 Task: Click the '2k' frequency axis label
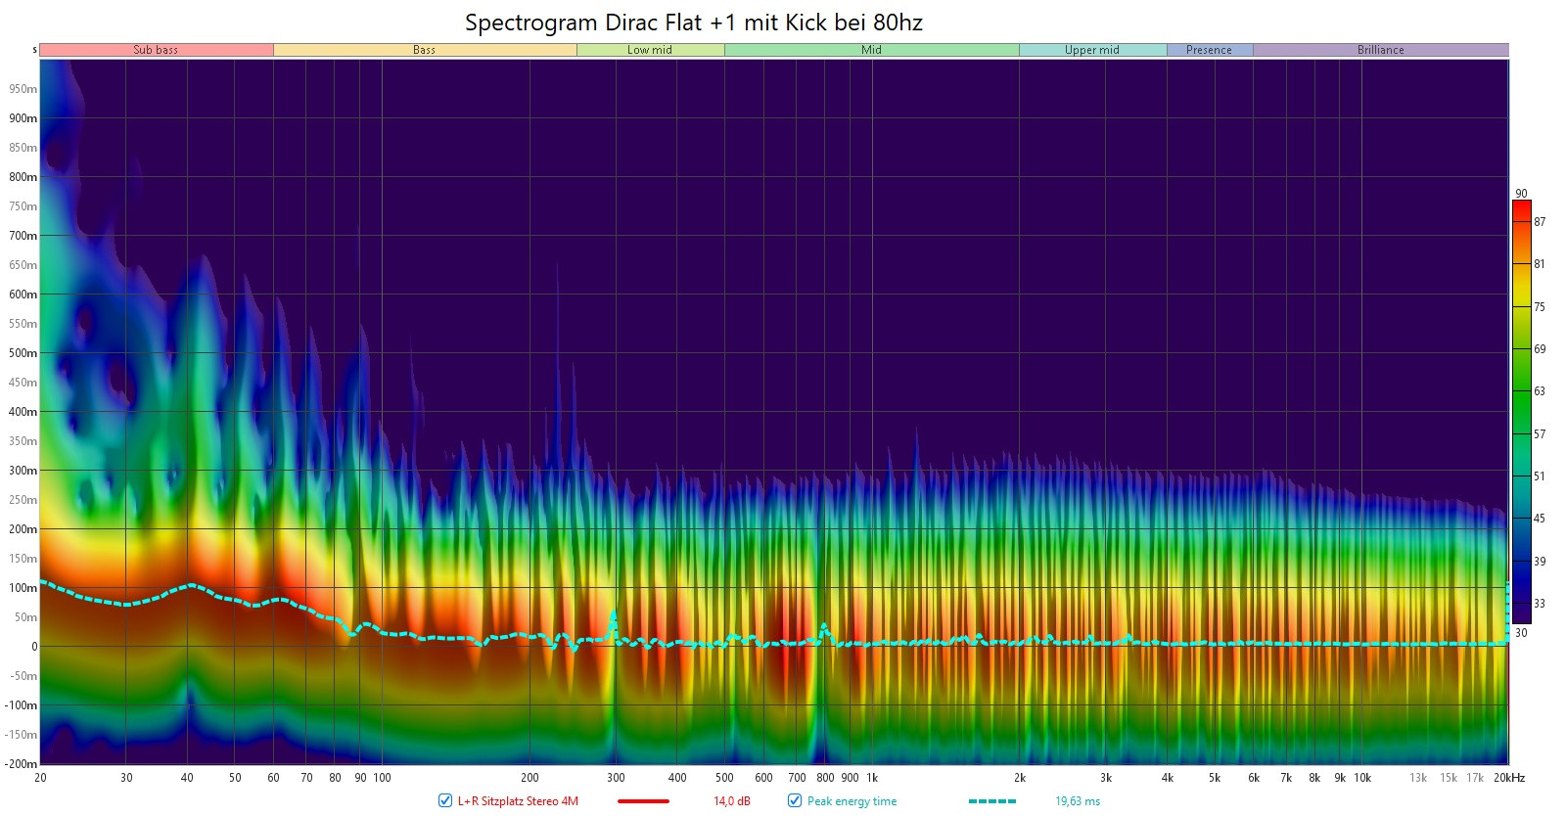point(1020,778)
